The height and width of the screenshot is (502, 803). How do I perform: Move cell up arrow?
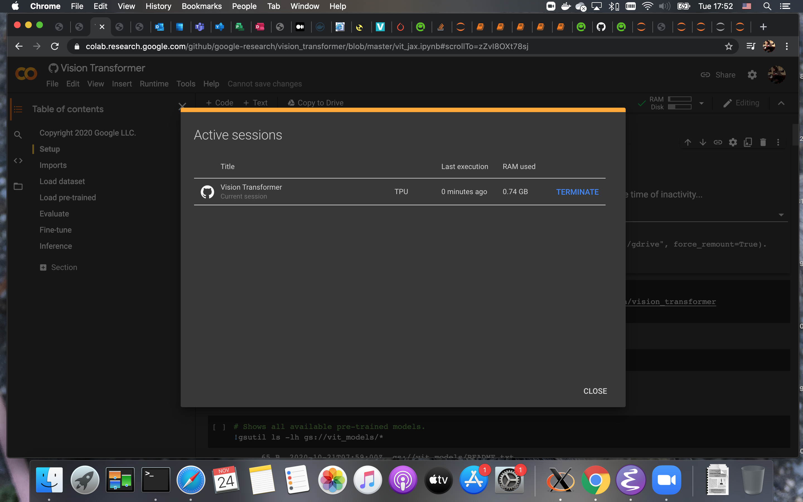688,143
